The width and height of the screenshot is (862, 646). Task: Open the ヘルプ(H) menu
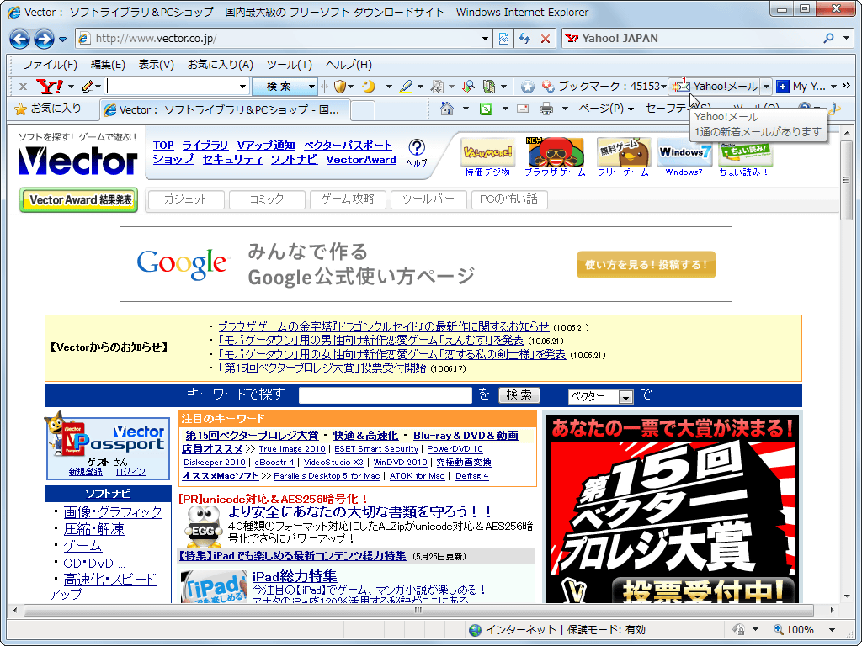pyautogui.click(x=349, y=64)
